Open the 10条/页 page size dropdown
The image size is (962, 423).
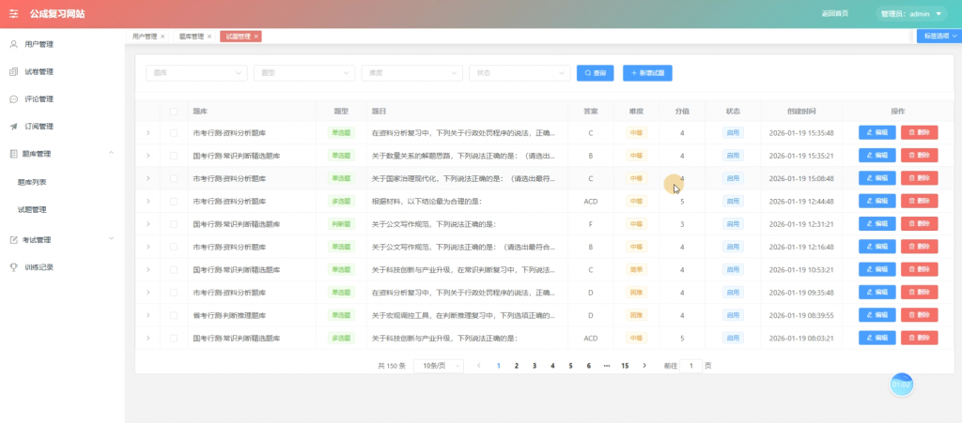click(x=439, y=366)
